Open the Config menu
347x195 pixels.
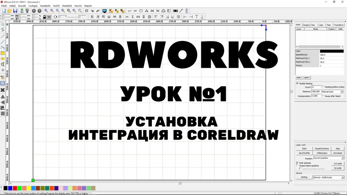[x=33, y=6]
